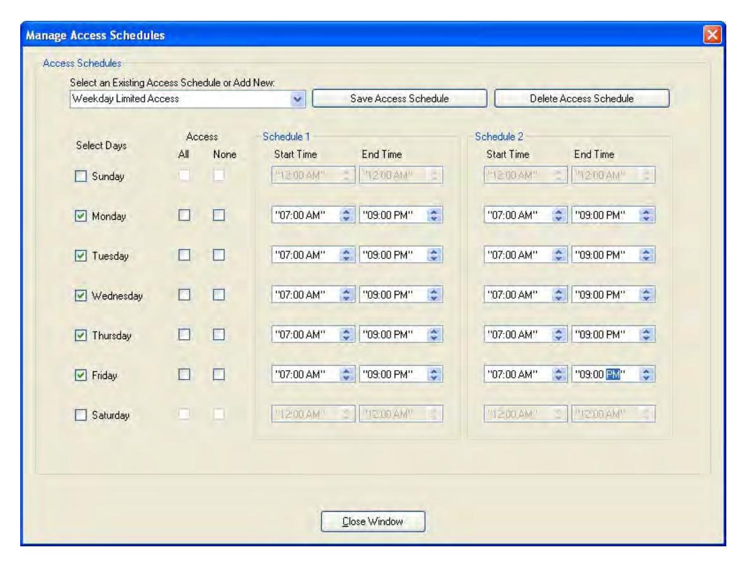Click the Select Days heading

tap(101, 146)
